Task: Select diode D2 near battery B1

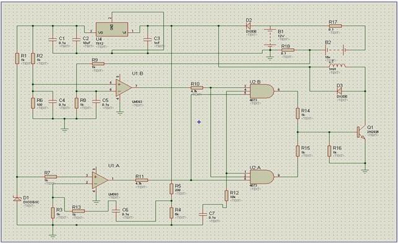Action: pos(249,25)
